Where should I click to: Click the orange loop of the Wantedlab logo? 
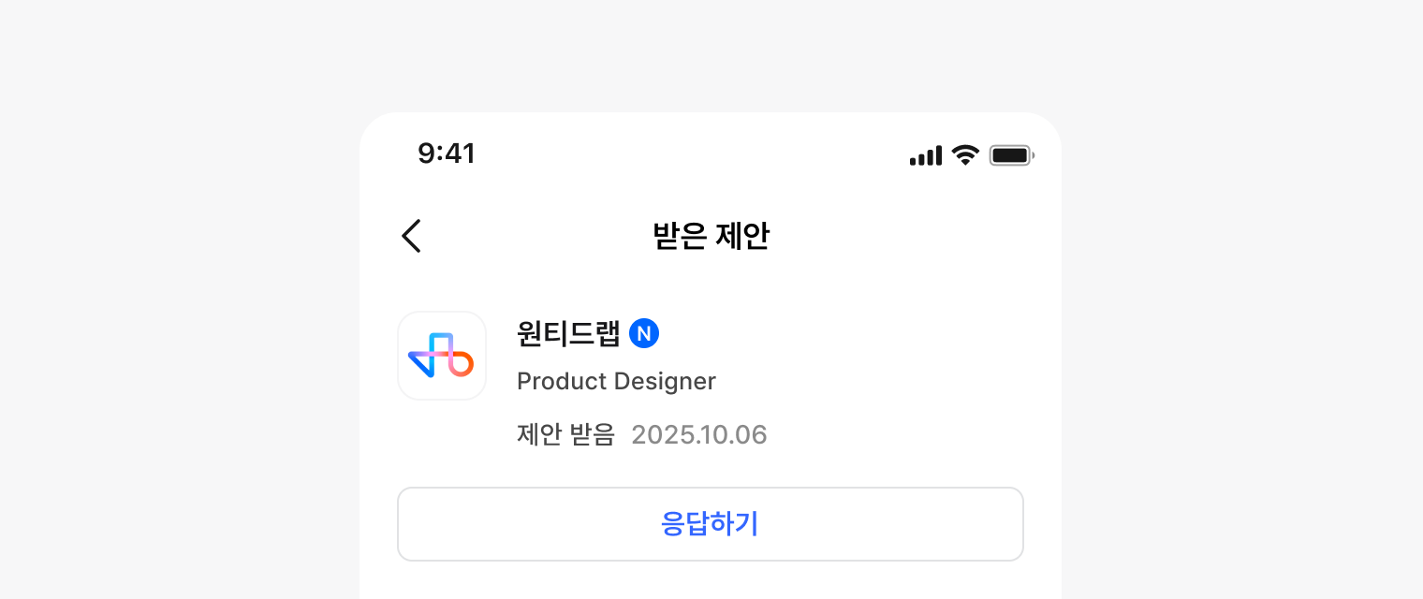tap(462, 363)
